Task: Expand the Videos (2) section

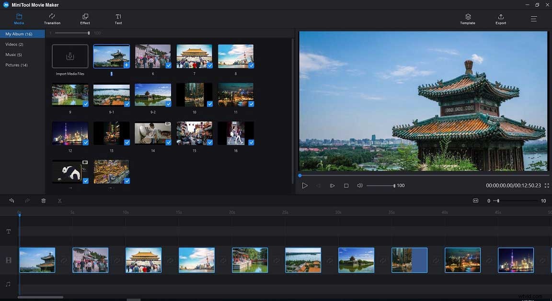Action: (13, 44)
